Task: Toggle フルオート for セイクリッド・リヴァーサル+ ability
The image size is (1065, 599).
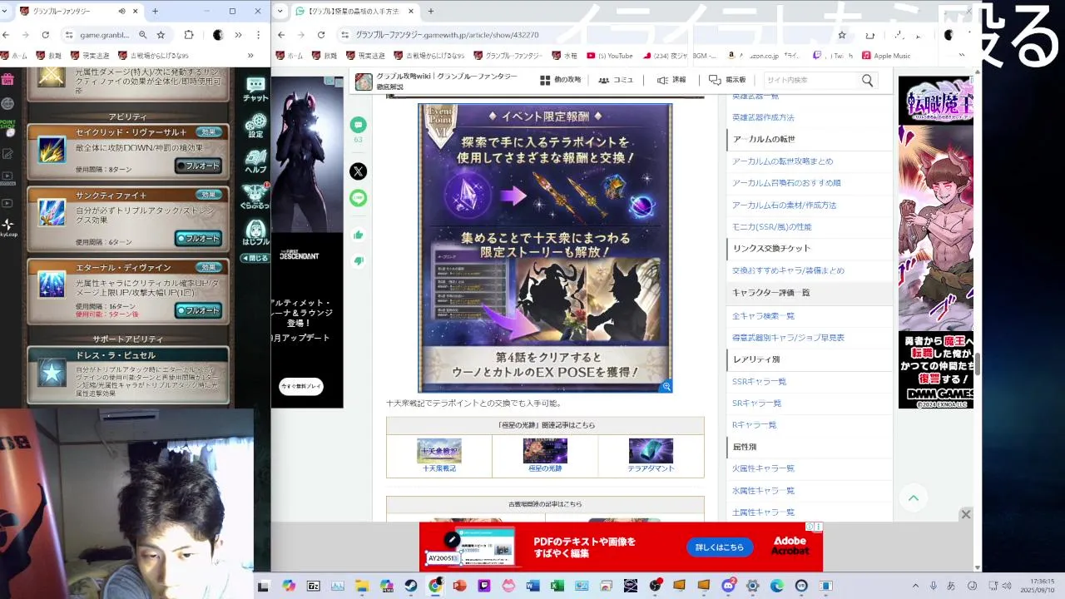Action: click(x=198, y=166)
